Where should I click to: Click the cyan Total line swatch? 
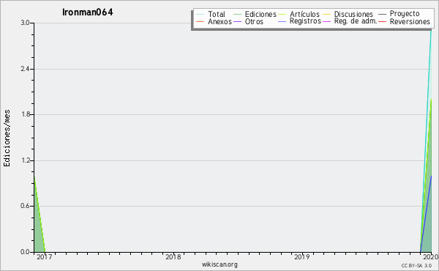pos(200,15)
